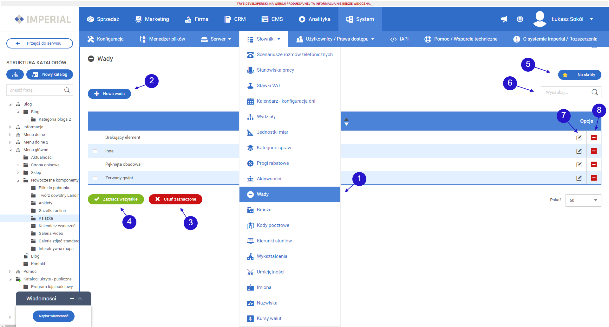Click the megaphone notifications icon
Image resolution: width=609 pixels, height=327 pixels.
point(504,19)
